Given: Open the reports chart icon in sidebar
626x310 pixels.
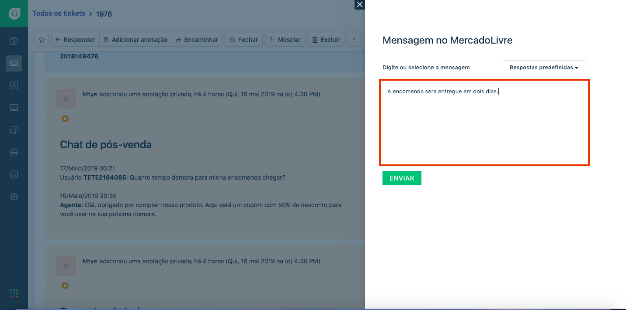Looking at the screenshot, I should coord(14,174).
